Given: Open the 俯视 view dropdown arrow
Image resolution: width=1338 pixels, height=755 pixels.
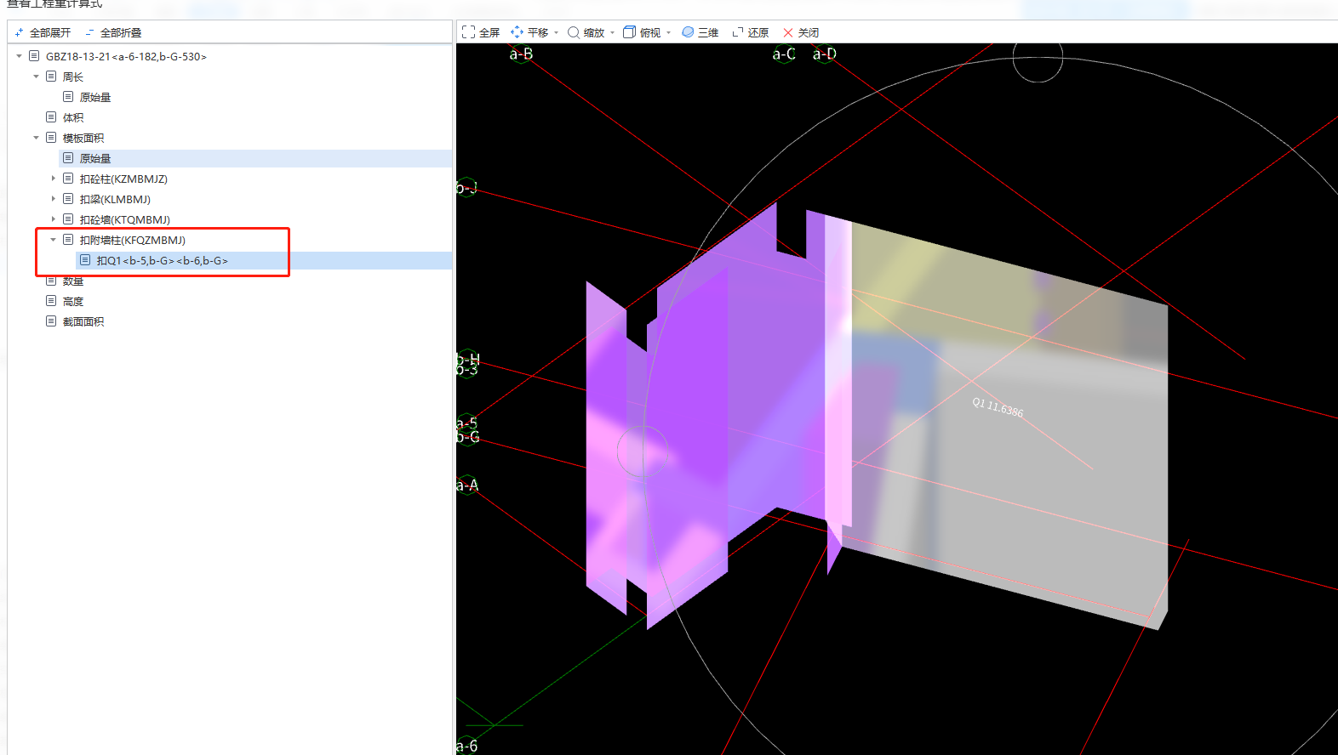Looking at the screenshot, I should 669,33.
